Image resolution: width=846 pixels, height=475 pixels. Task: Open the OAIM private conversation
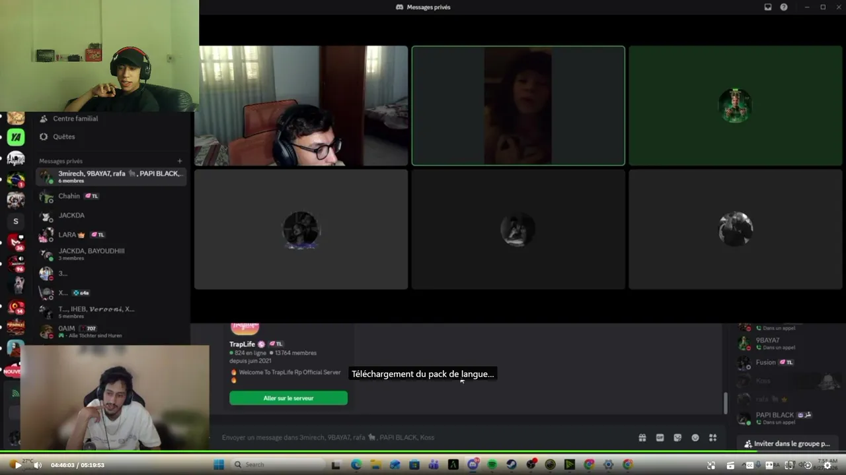coord(111,331)
